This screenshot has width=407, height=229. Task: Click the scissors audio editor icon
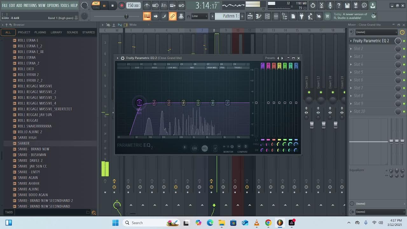[x=321, y=5]
